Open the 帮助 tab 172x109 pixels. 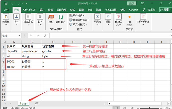coord(123,10)
